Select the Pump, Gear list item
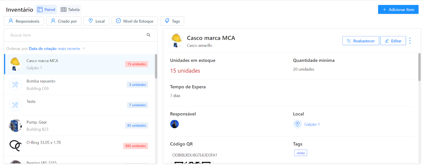424x165 pixels. [79, 125]
